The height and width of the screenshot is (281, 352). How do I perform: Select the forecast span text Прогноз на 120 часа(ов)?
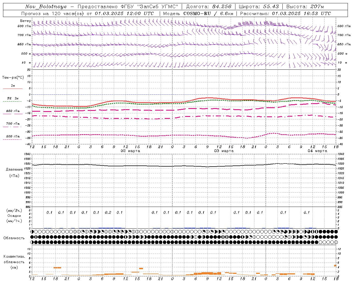pyautogui.click(x=53, y=13)
